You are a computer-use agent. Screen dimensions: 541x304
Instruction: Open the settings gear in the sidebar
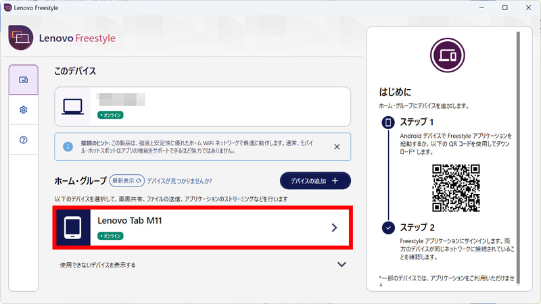pyautogui.click(x=24, y=109)
